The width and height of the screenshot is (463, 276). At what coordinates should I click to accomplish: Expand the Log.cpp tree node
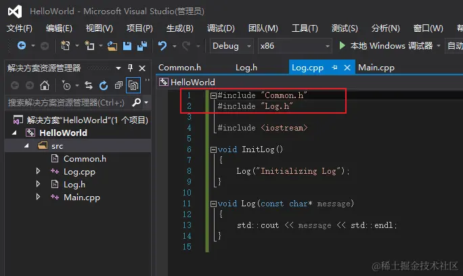(x=38, y=171)
